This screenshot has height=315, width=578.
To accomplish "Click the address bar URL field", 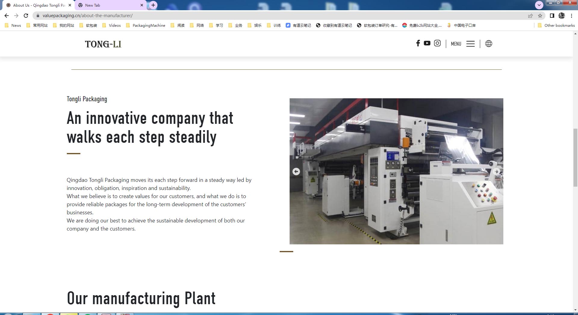I will pyautogui.click(x=280, y=16).
